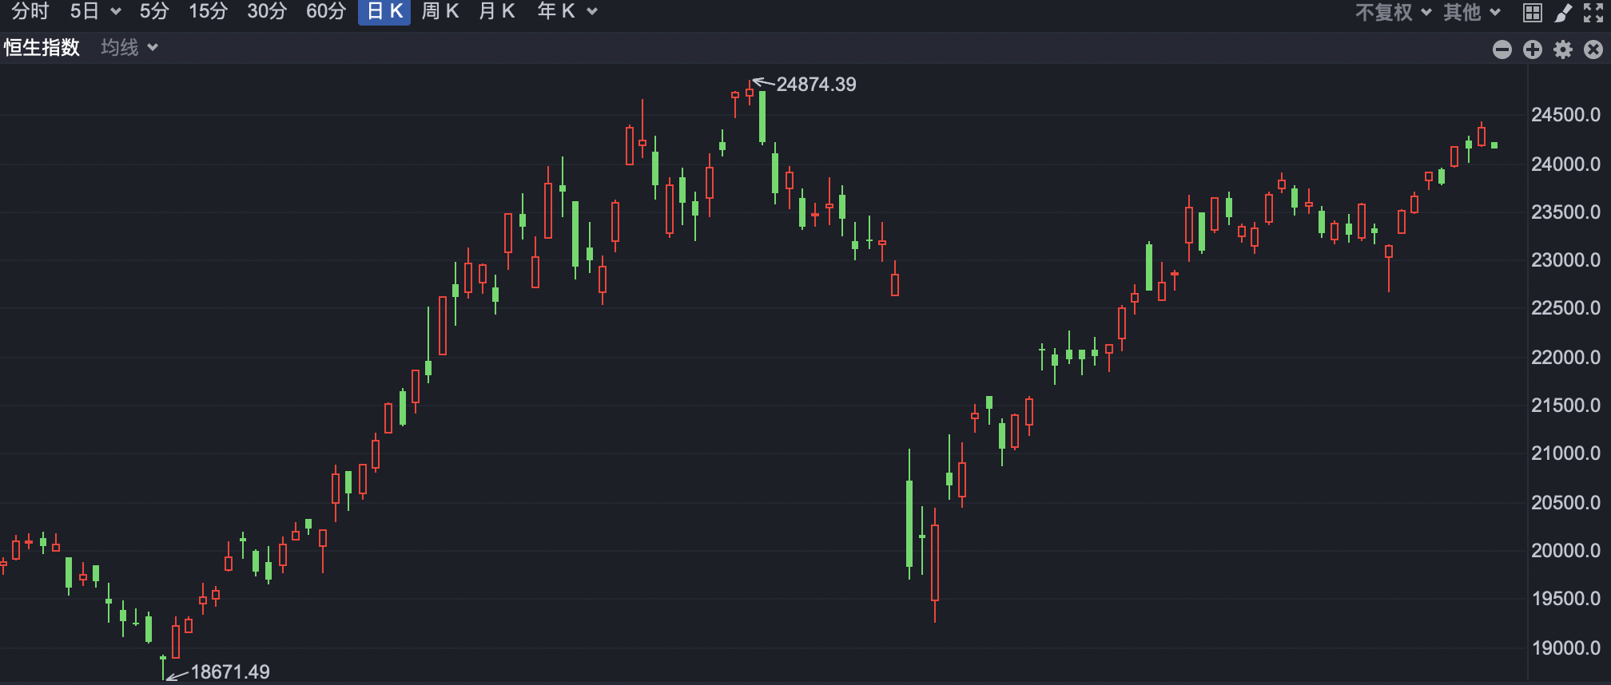1611x685 pixels.
Task: Click the 24500.0 price axis label
Action: 1565,115
